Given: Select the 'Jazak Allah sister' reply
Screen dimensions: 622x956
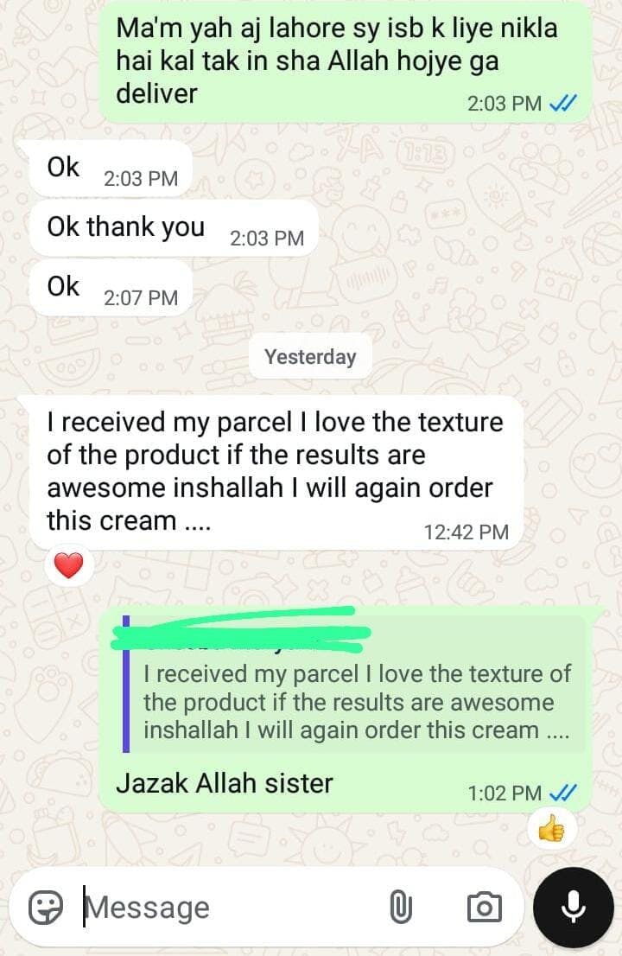Looking at the screenshot, I should (346, 711).
